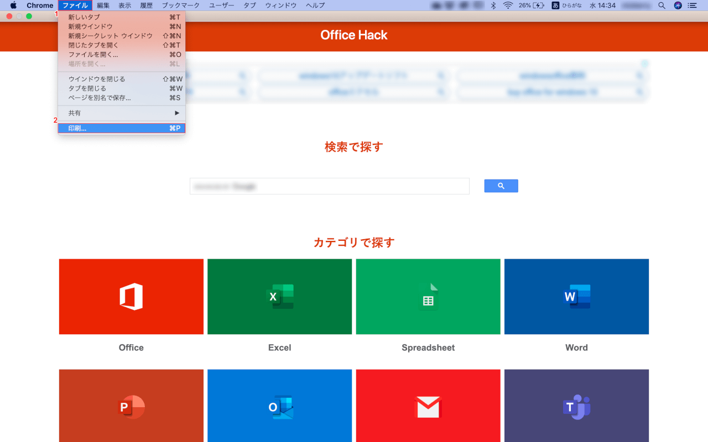Expand the 共有 submenu

(x=122, y=113)
